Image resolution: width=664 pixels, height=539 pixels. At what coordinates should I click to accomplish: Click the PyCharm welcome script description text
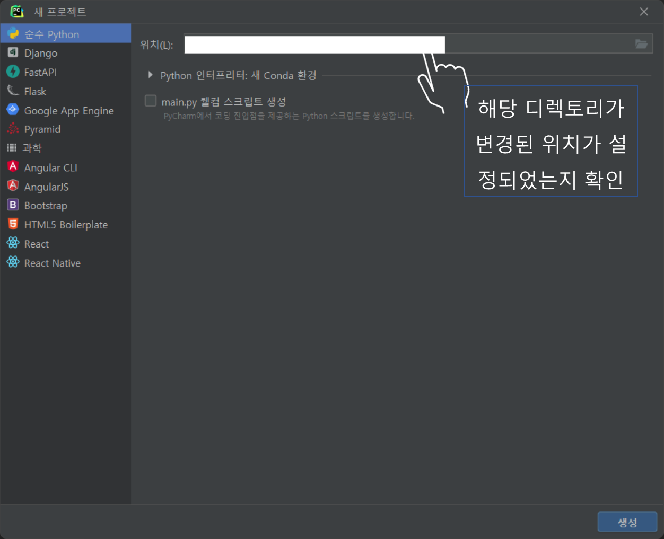(x=289, y=116)
